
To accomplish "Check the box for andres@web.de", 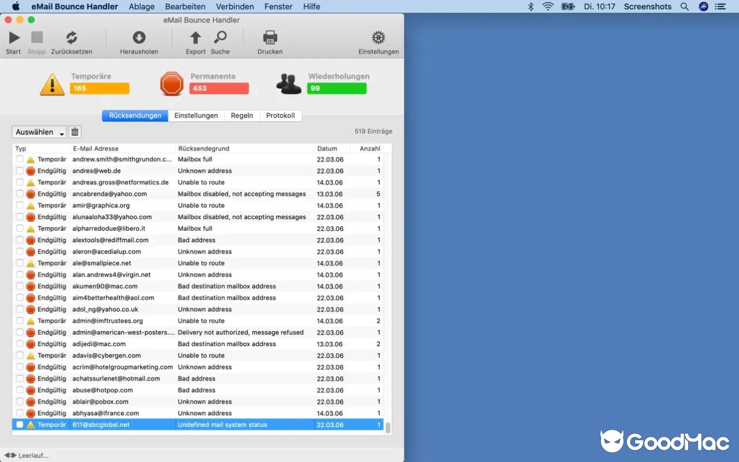I will [x=19, y=170].
